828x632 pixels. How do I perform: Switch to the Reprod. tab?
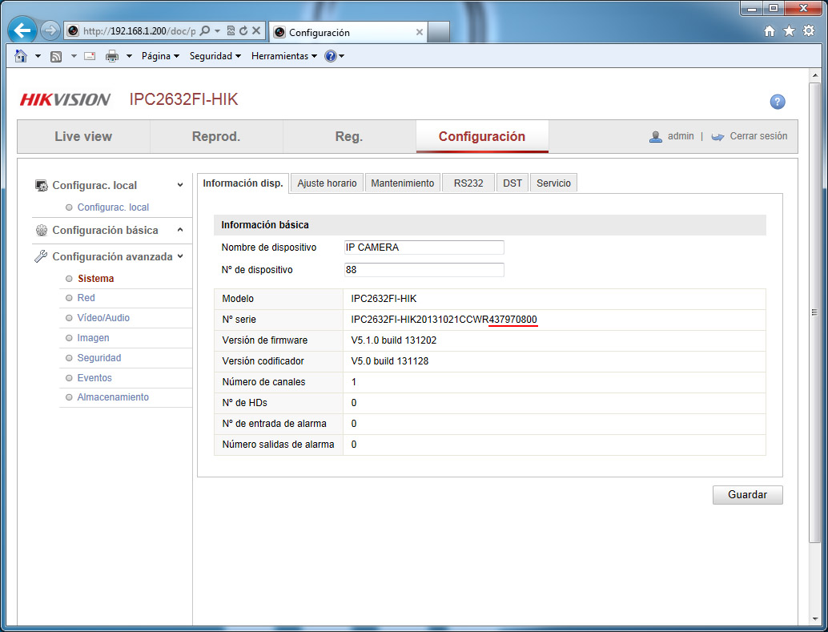(x=216, y=136)
